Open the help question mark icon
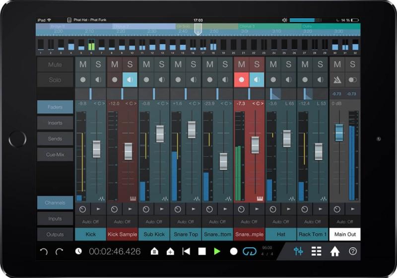 point(353,251)
